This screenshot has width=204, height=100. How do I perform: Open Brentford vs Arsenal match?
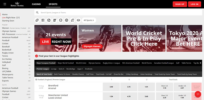53,87
